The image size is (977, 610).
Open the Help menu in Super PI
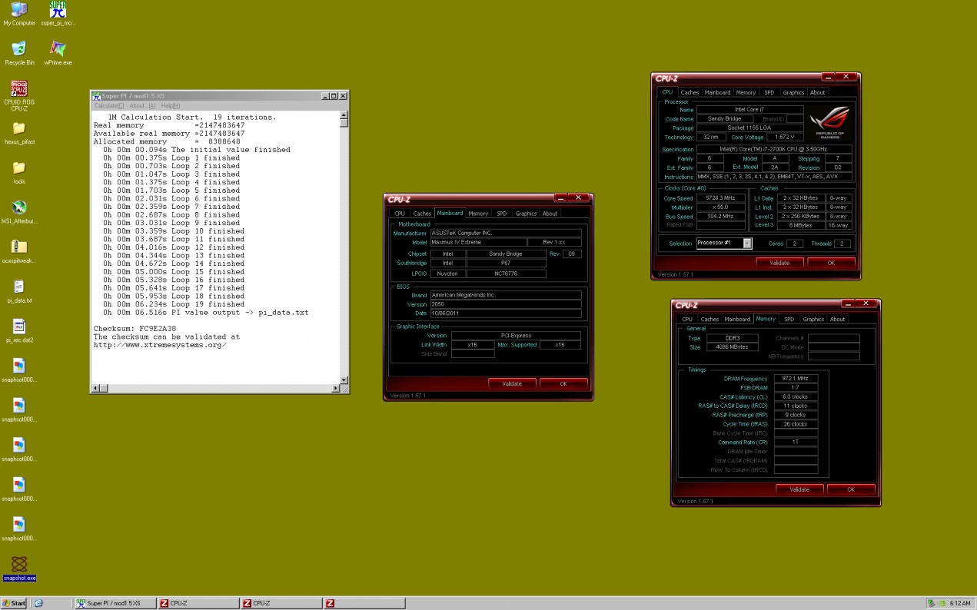170,106
